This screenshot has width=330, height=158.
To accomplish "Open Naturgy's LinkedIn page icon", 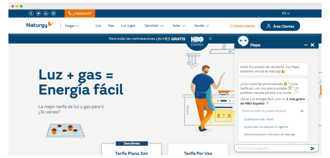I will coord(46,13).
